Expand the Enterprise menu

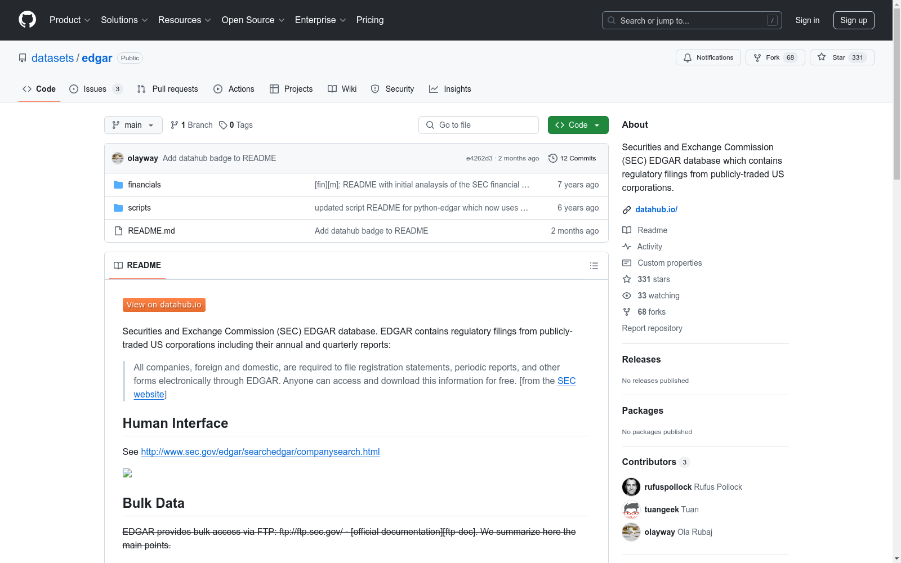click(x=320, y=20)
